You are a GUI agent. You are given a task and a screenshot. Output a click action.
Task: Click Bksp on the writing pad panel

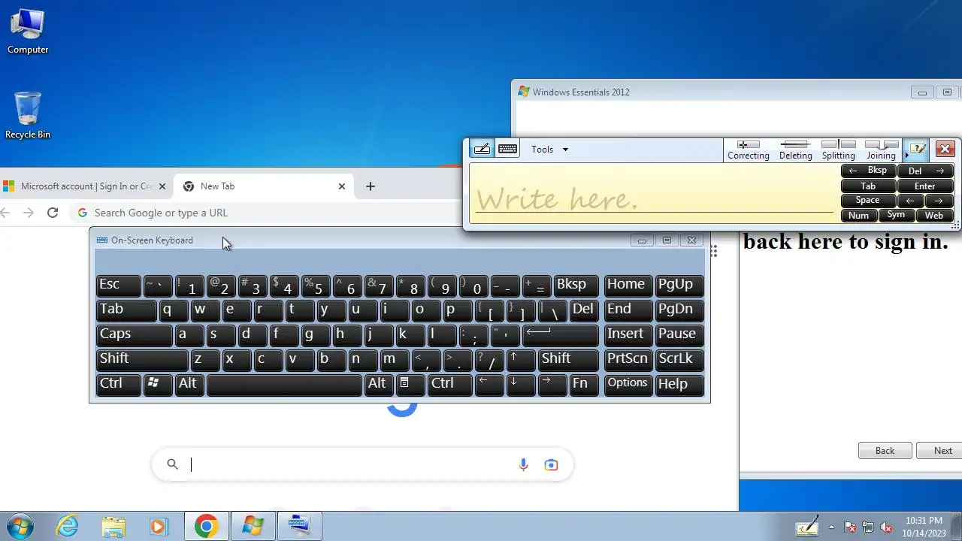(x=868, y=171)
